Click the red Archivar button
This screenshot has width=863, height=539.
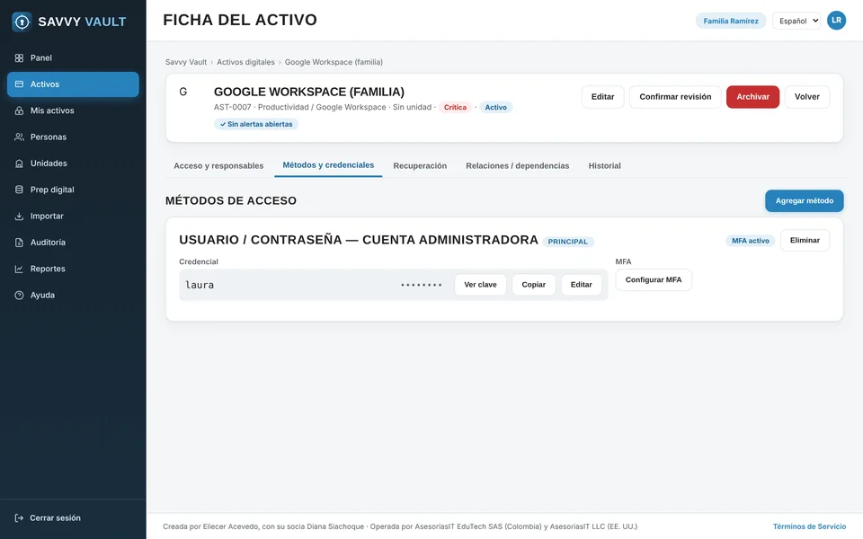(753, 97)
